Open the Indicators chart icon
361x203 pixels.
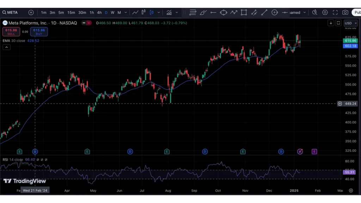click(x=169, y=12)
